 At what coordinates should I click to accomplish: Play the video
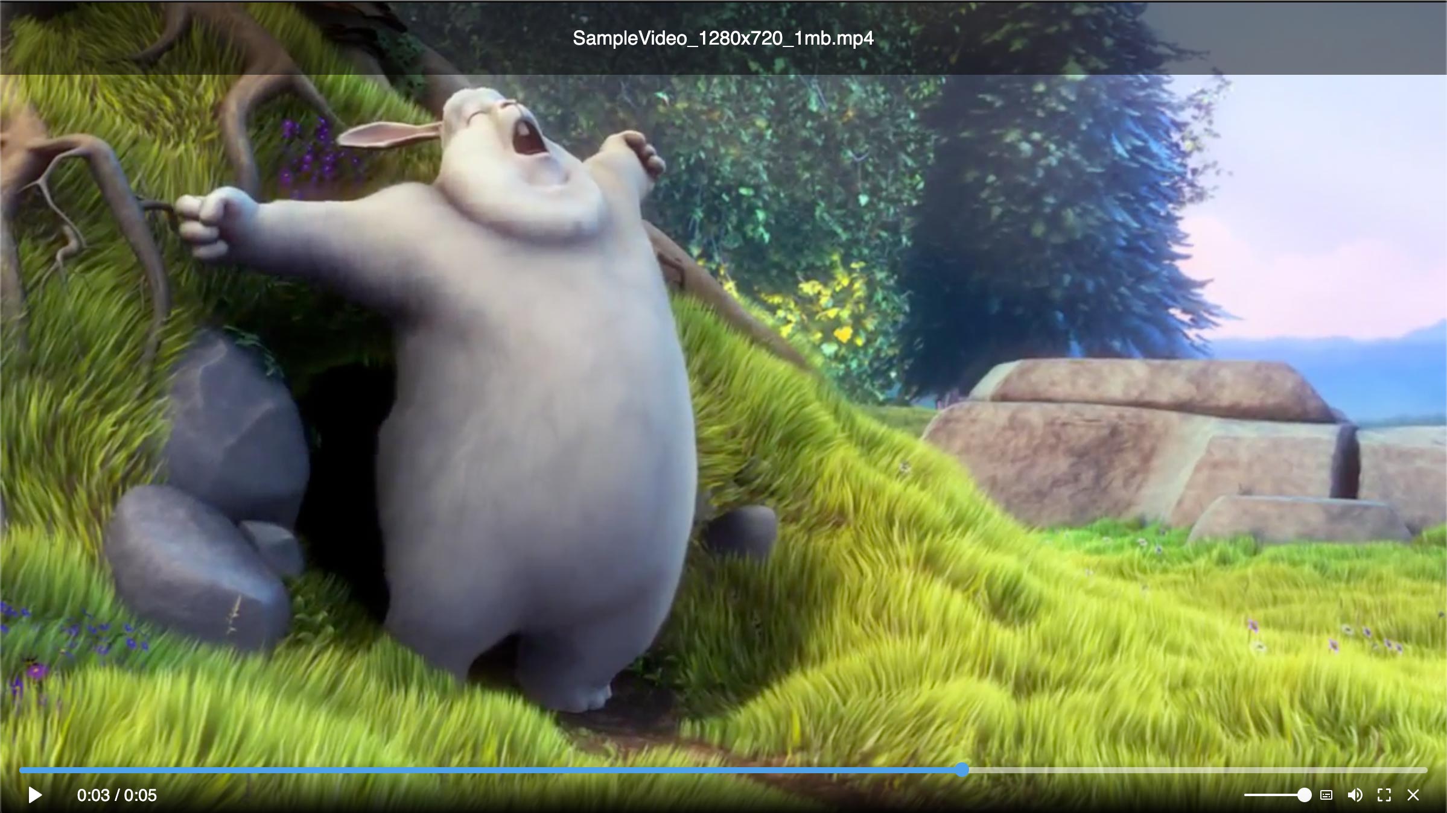pyautogui.click(x=35, y=795)
